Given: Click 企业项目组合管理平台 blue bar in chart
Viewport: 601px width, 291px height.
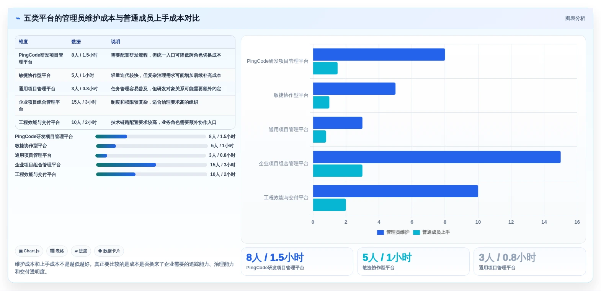Looking at the screenshot, I should (x=437, y=157).
